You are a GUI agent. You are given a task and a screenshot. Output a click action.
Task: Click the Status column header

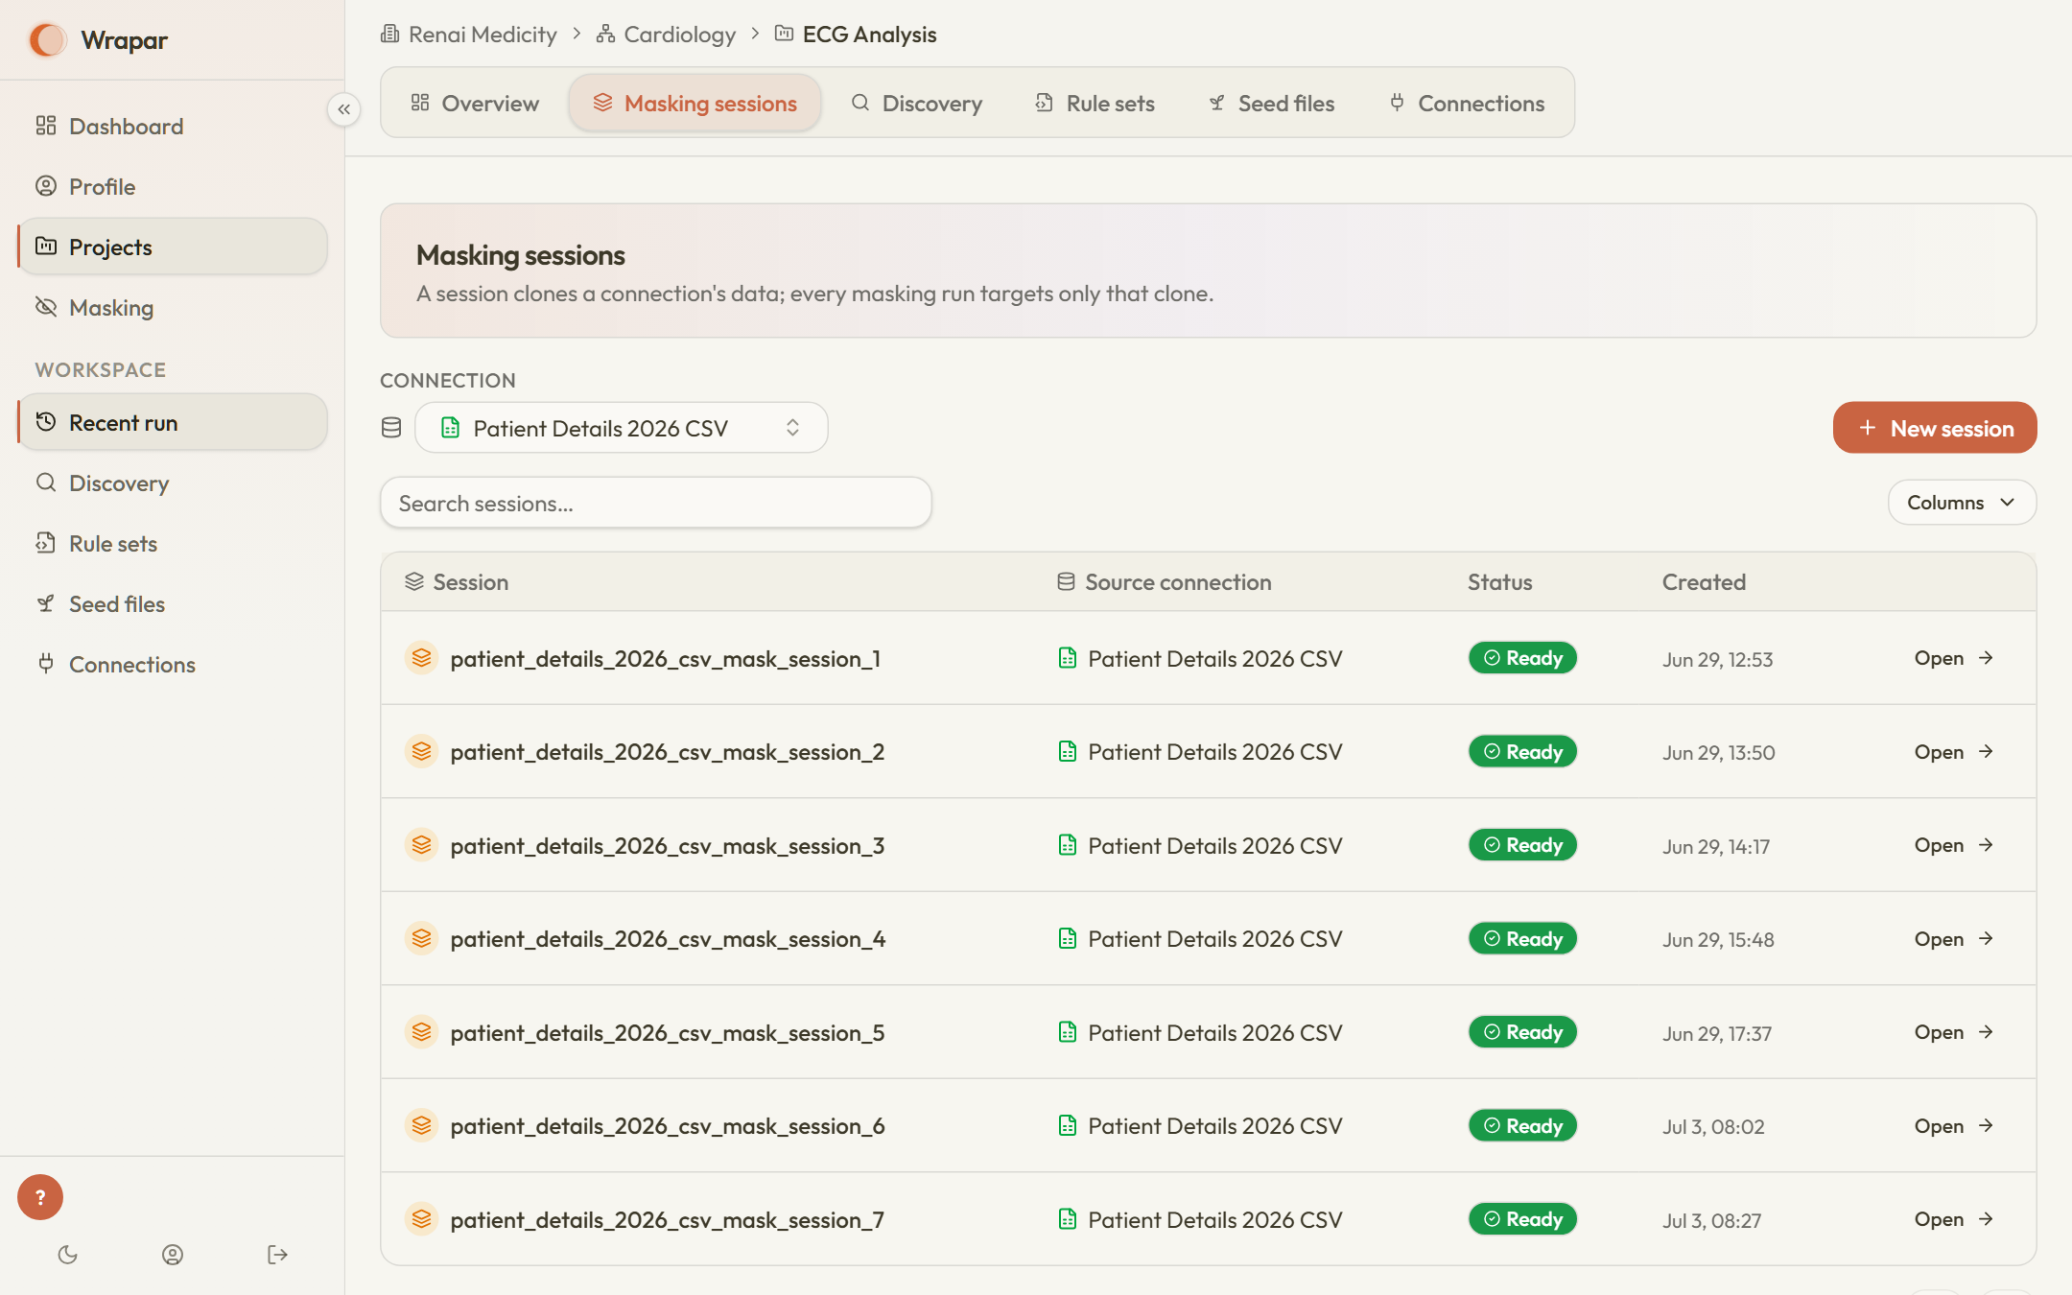click(x=1500, y=582)
